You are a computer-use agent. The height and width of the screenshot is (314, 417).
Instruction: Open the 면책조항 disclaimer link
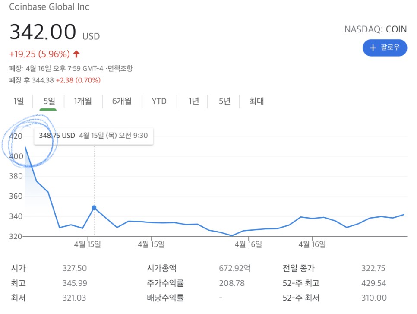(x=120, y=68)
